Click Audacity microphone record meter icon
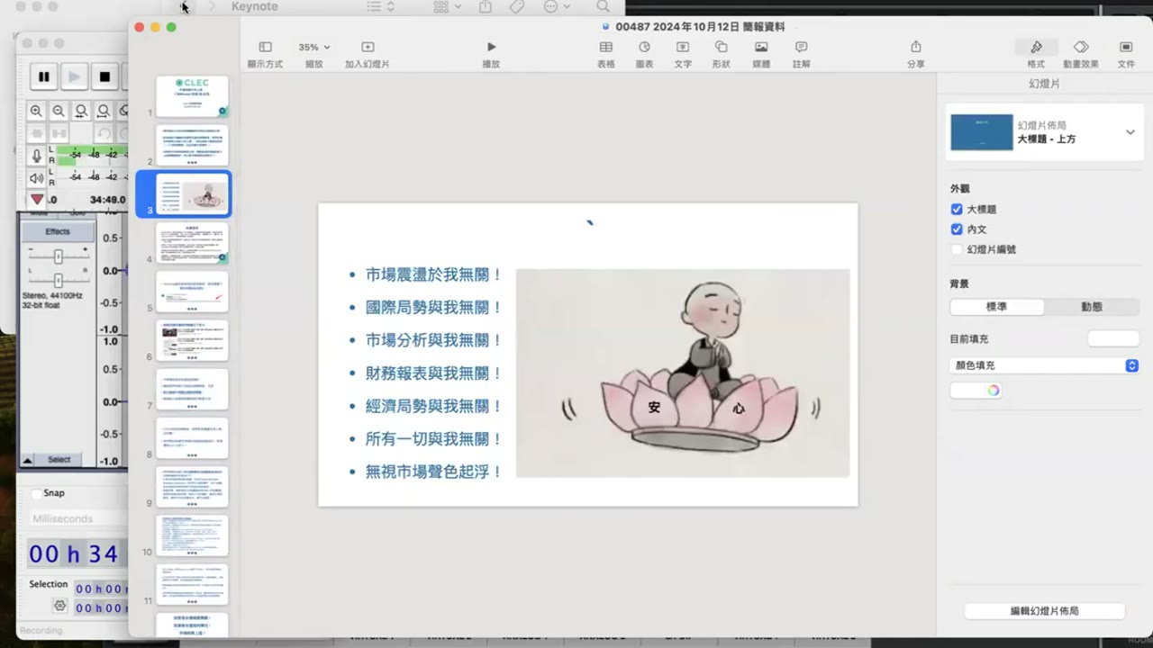This screenshot has width=1153, height=648. pyautogui.click(x=37, y=155)
